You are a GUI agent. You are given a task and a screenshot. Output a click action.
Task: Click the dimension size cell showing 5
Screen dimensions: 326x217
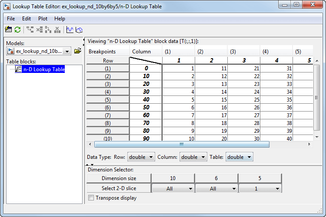point(260,178)
